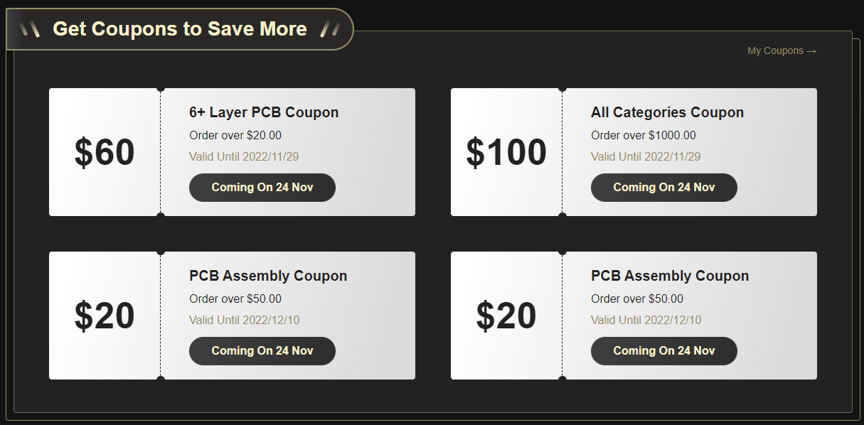Viewport: 864px width, 425px height.
Task: Click the left PCB Assembly Coupon title
Action: click(x=268, y=276)
